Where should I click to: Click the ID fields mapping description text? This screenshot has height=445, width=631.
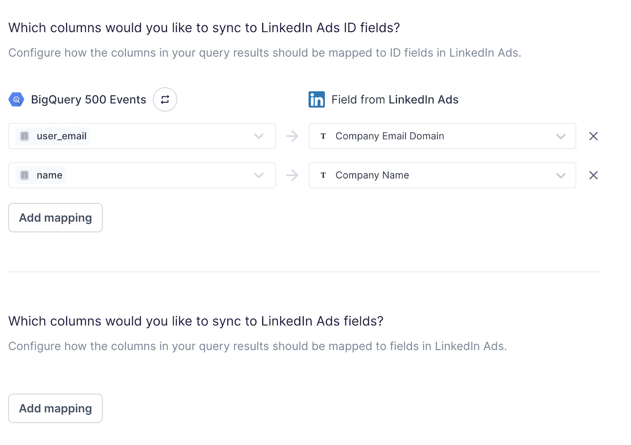click(265, 53)
